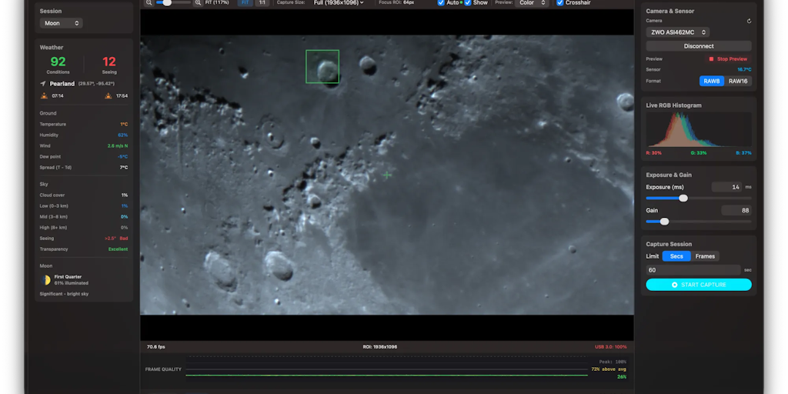The image size is (788, 394).
Task: Click the Gain slider handle
Action: coord(664,222)
